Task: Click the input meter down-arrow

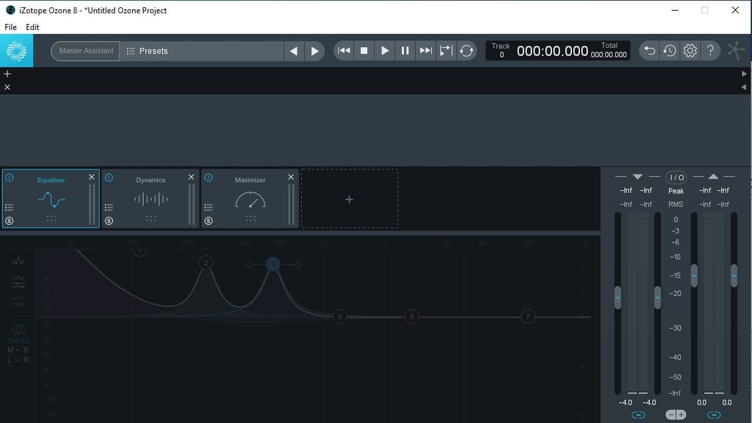Action: coord(637,177)
